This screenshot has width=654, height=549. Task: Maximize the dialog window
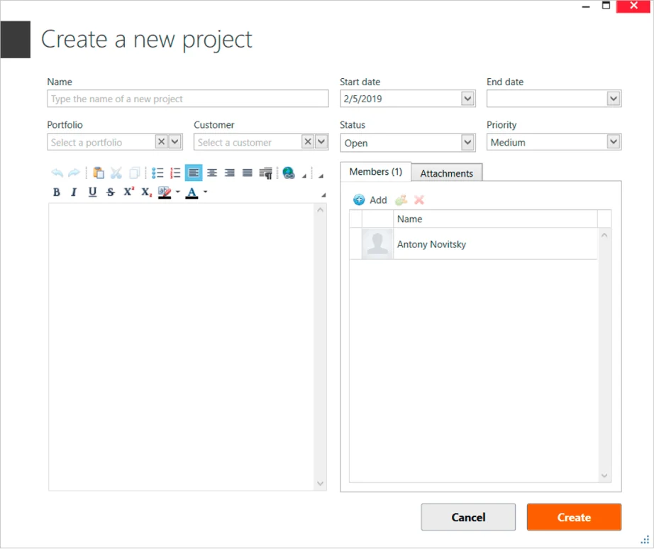pyautogui.click(x=606, y=6)
